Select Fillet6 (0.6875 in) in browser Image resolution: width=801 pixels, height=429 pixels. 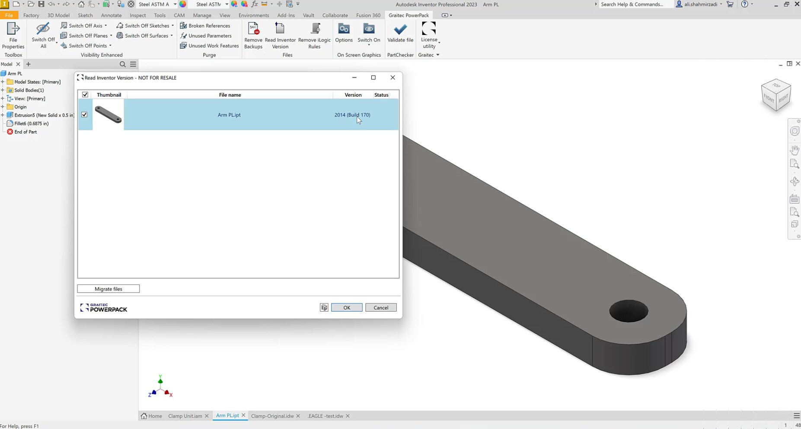(32, 123)
